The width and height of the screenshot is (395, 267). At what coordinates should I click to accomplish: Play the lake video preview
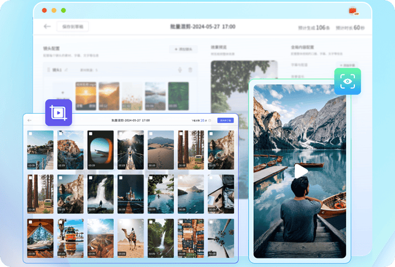point(300,171)
